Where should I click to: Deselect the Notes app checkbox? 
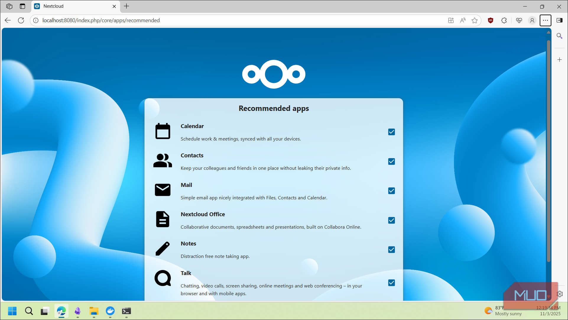pos(391,250)
